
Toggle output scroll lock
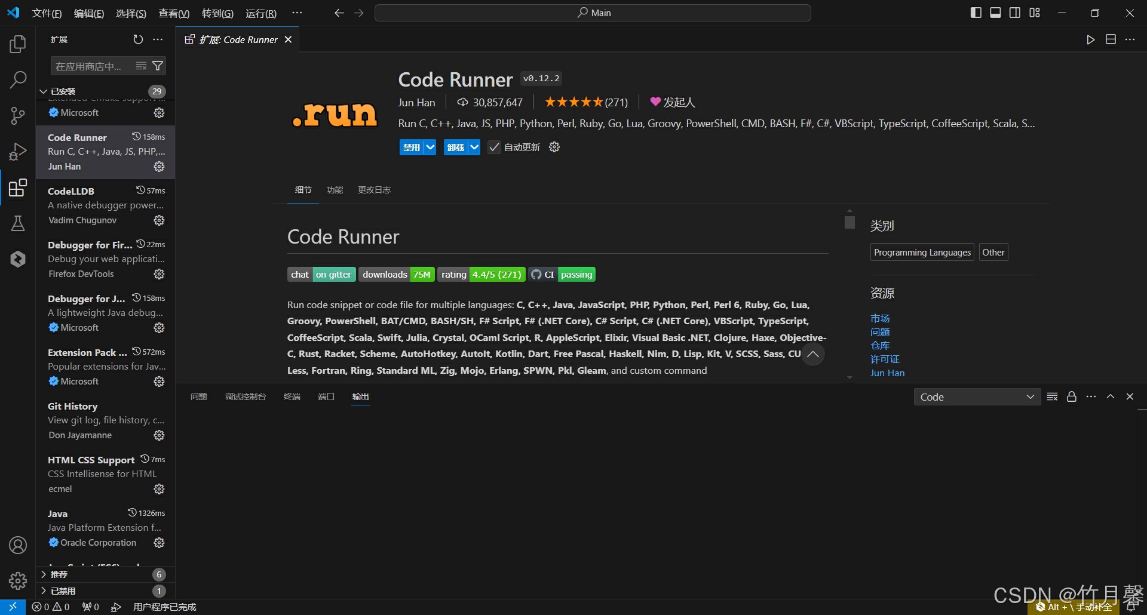point(1072,396)
